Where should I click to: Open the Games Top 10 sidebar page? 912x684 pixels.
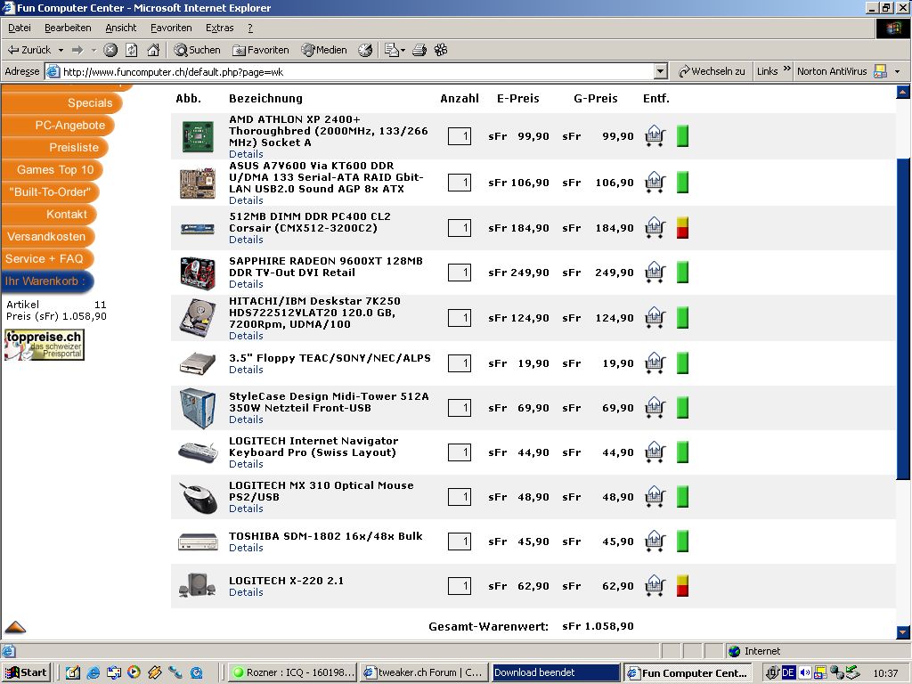[x=54, y=169]
